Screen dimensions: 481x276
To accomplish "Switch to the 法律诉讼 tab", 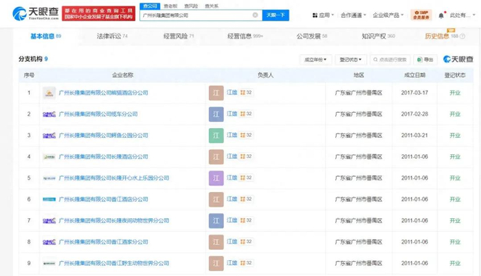I will (112, 35).
